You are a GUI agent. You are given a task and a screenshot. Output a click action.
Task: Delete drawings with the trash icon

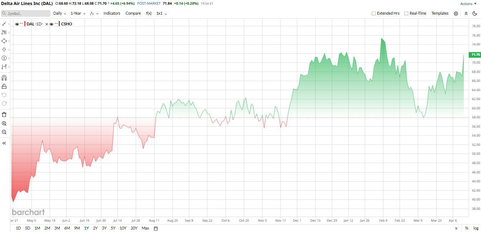click(4, 115)
